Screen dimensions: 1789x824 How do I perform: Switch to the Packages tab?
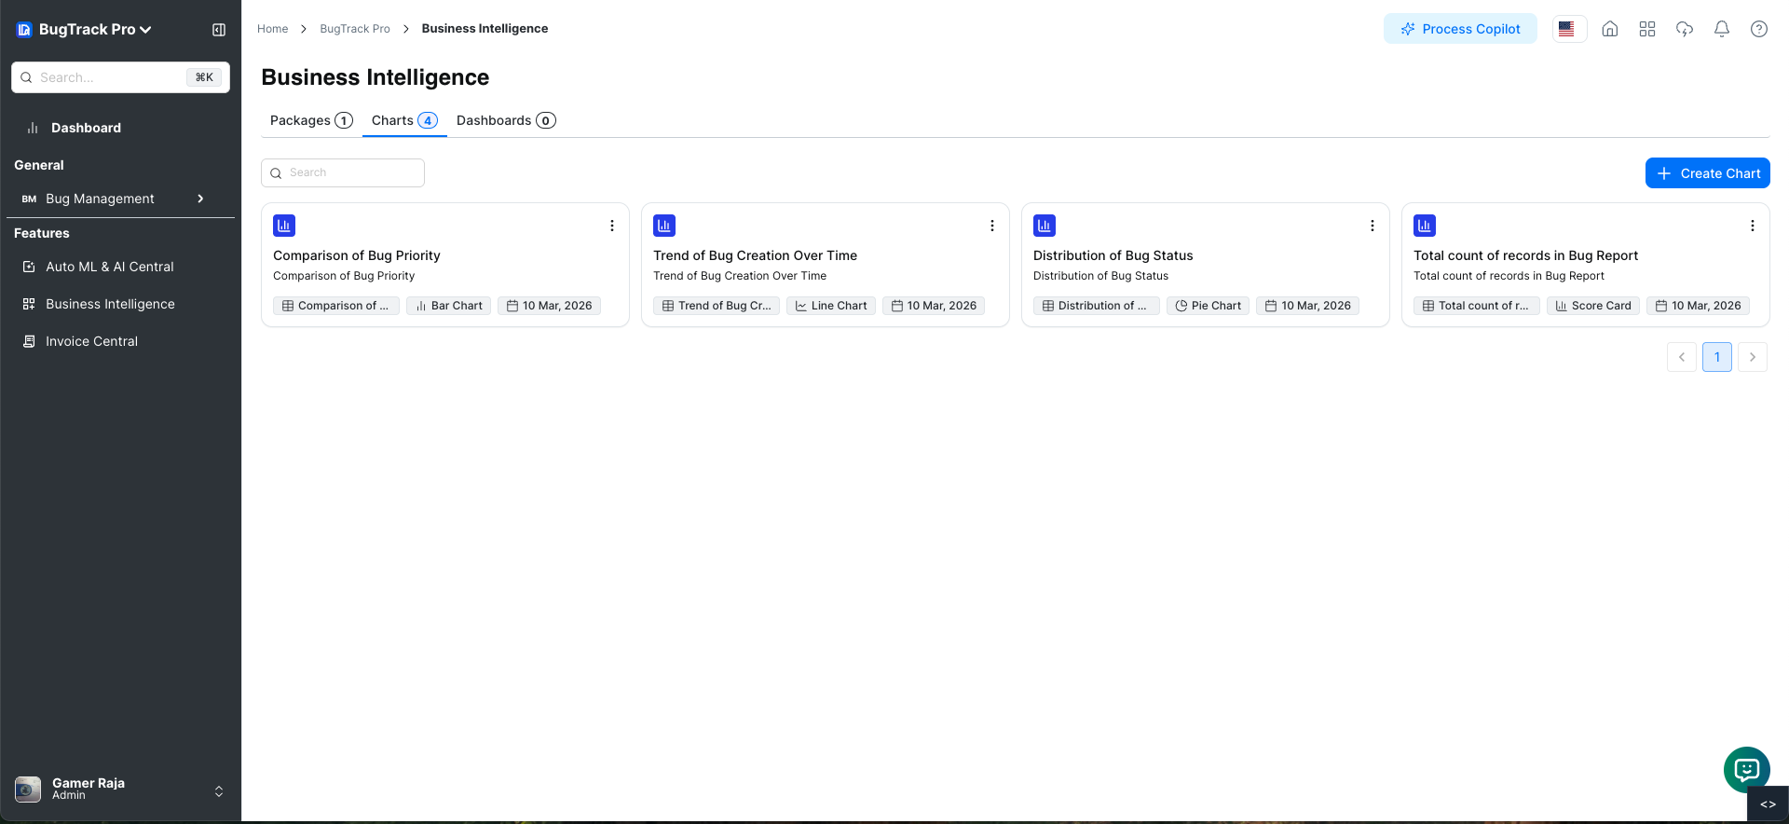(x=310, y=120)
